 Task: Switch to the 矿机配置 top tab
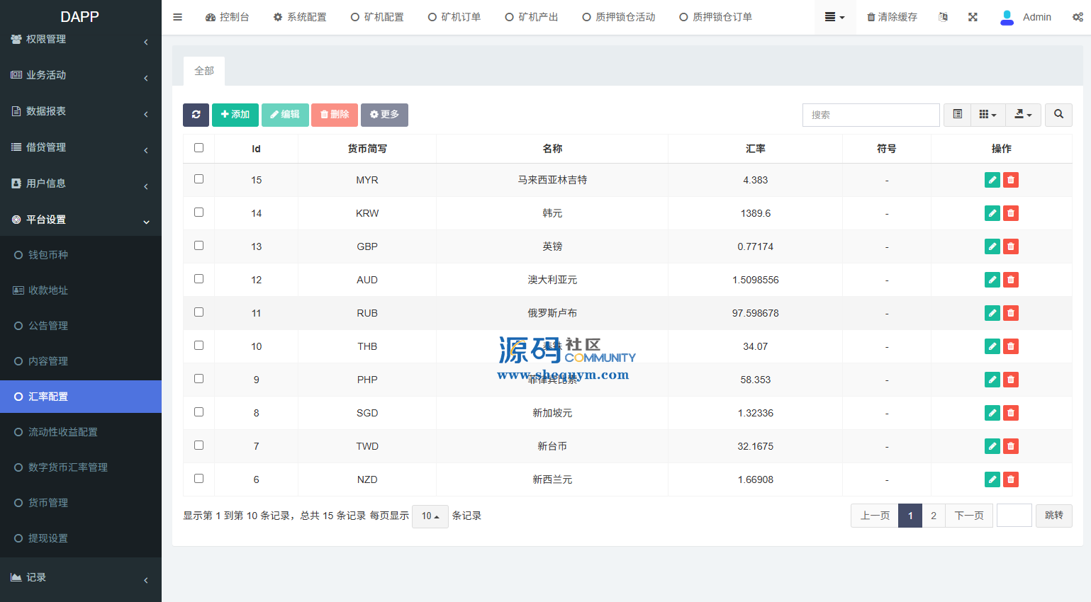pos(377,17)
